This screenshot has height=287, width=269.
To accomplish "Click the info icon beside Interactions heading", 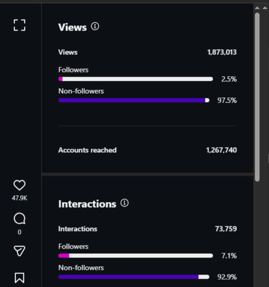I will 125,203.
